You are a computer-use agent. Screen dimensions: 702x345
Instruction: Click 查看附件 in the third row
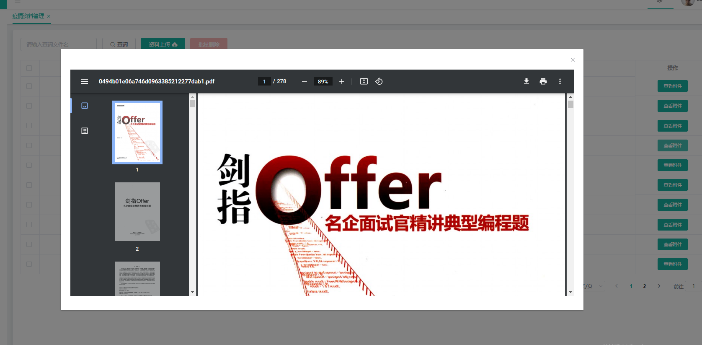(x=673, y=126)
